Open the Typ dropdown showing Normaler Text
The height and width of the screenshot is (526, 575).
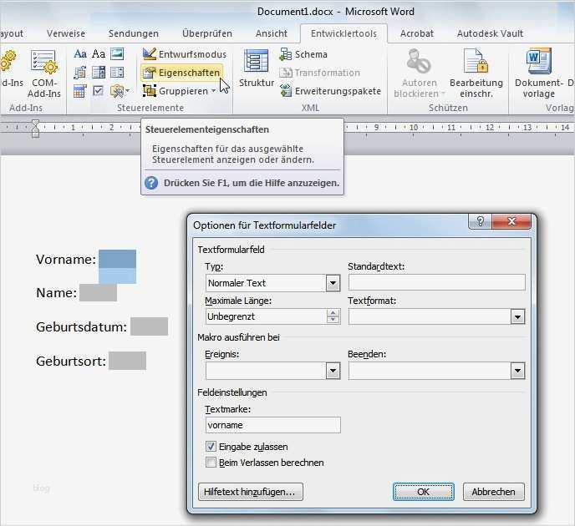tap(333, 283)
